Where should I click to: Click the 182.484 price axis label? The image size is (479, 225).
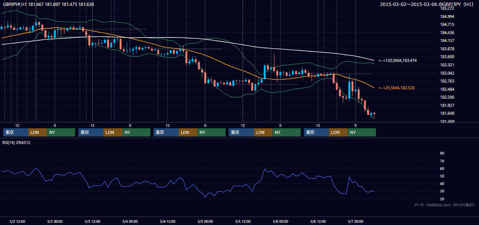(x=447, y=89)
